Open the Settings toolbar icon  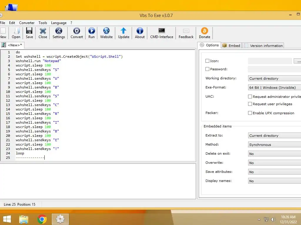(x=59, y=33)
